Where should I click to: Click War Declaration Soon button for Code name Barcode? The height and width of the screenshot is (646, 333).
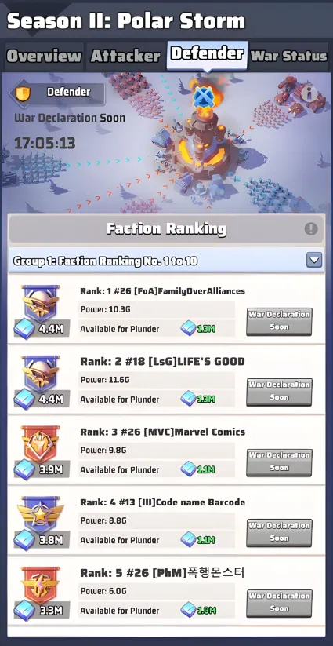pos(279,533)
